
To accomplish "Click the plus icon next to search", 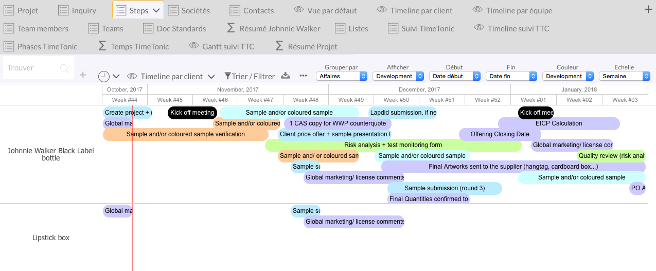I will [83, 75].
